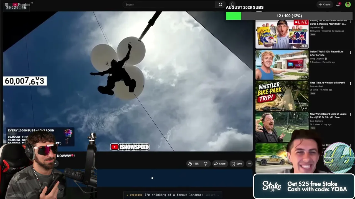This screenshot has height=199, width=355.
Task: Open options menu for the Tfue video
Action: coord(350,52)
